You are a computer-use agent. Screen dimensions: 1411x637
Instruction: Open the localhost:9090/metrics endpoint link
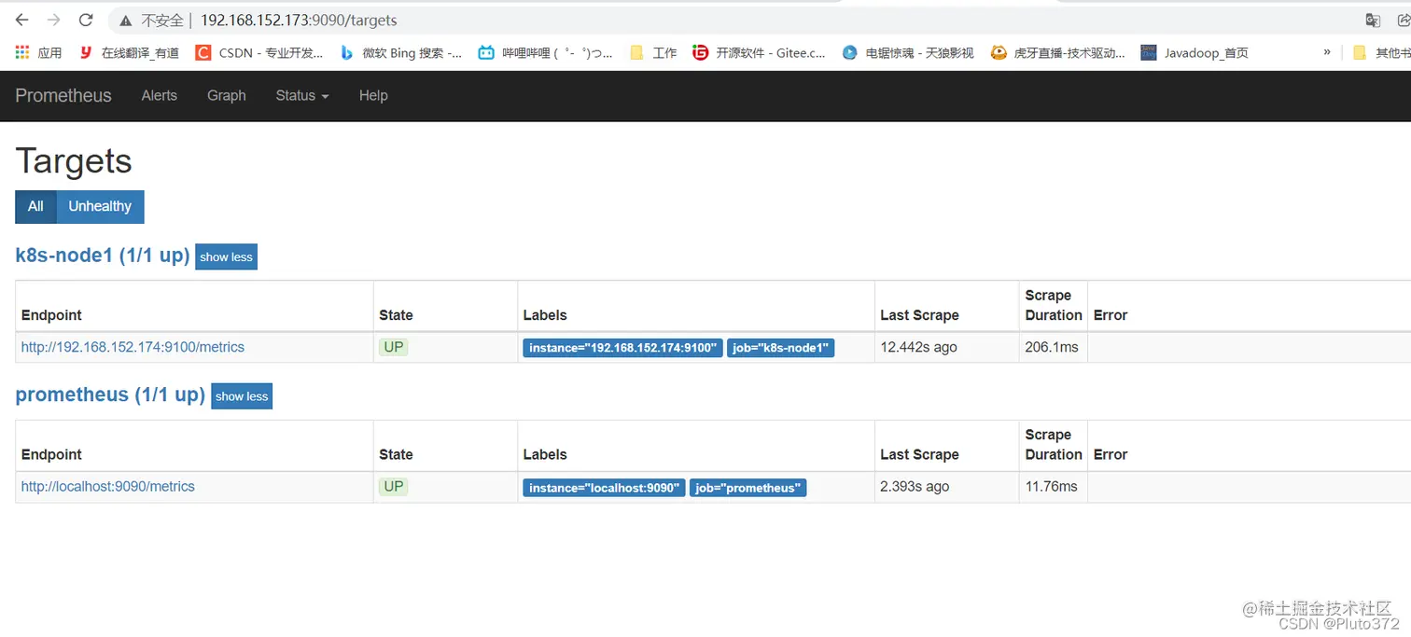(x=108, y=486)
